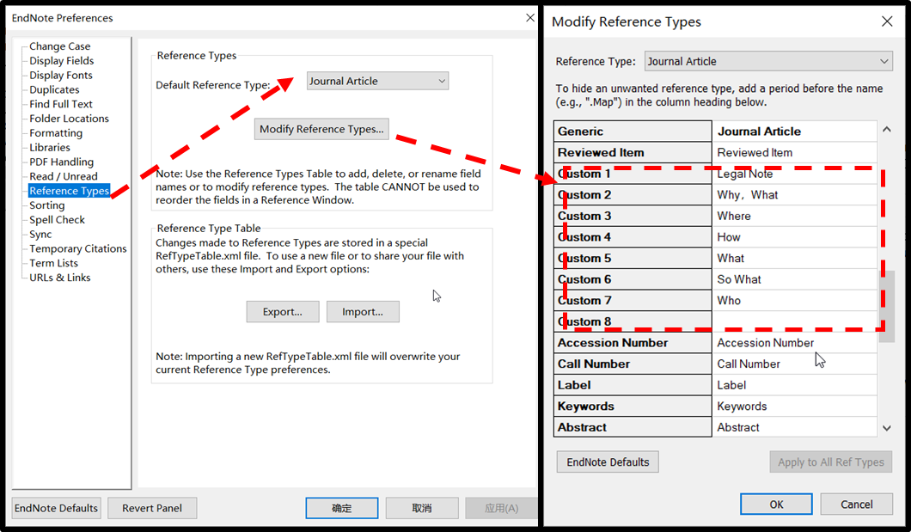Open Term Lists preferences
Viewport: 911px width, 532px height.
[53, 263]
